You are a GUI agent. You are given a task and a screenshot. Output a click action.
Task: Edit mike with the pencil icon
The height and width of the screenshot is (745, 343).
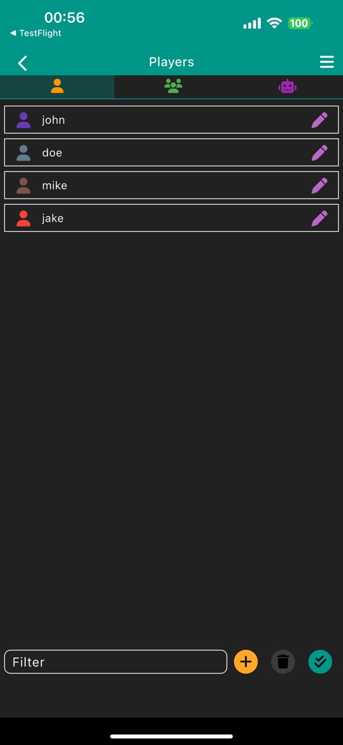tap(320, 185)
